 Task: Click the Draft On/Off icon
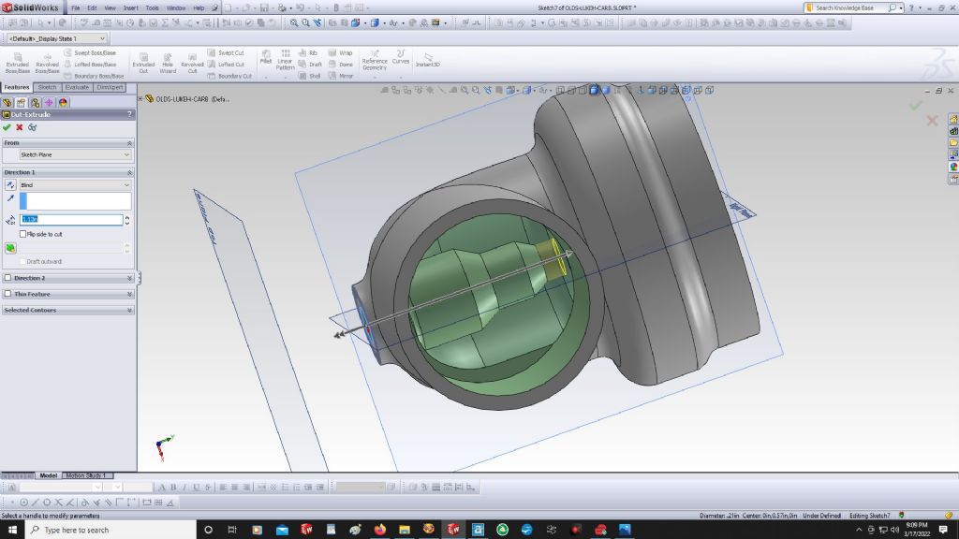(x=10, y=248)
